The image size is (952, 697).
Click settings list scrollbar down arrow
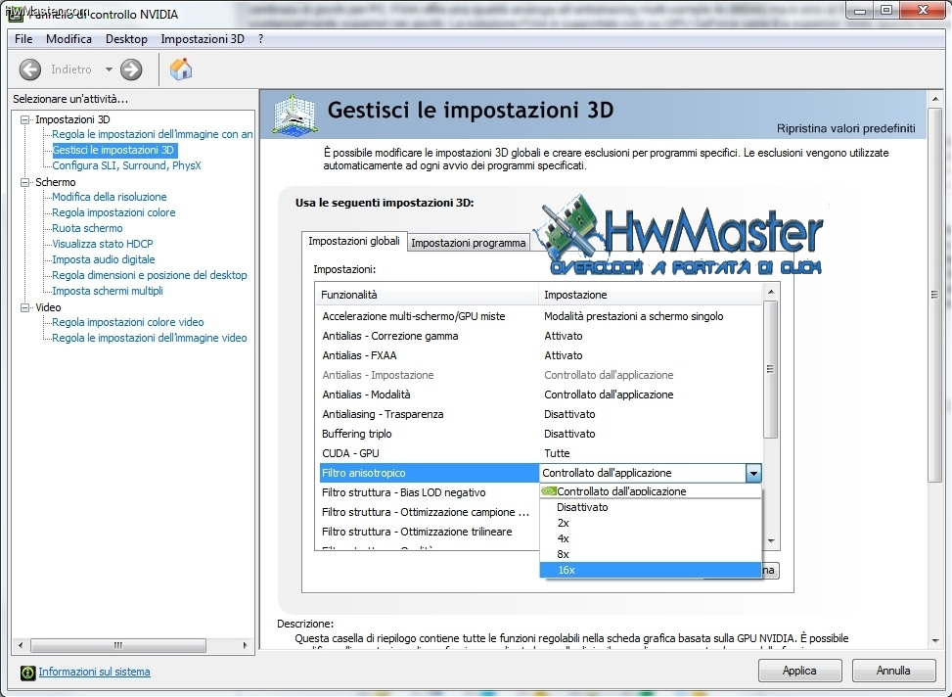(x=771, y=541)
